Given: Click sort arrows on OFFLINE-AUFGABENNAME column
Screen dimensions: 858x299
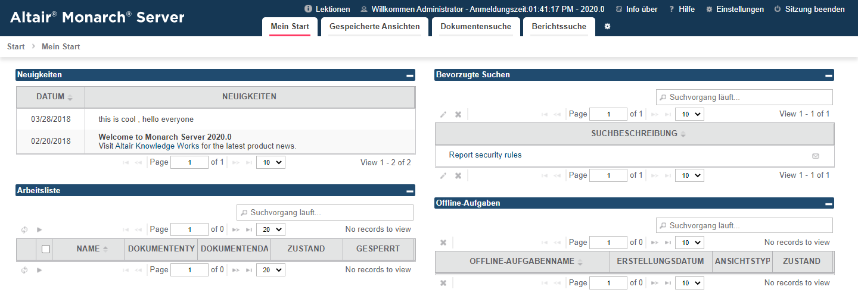Looking at the screenshot, I should [x=580, y=262].
